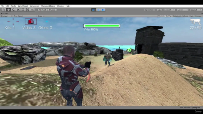Open the Gizmos dropdown
Image resolution: width=203 pixels, height=114 pixels.
click(199, 16)
